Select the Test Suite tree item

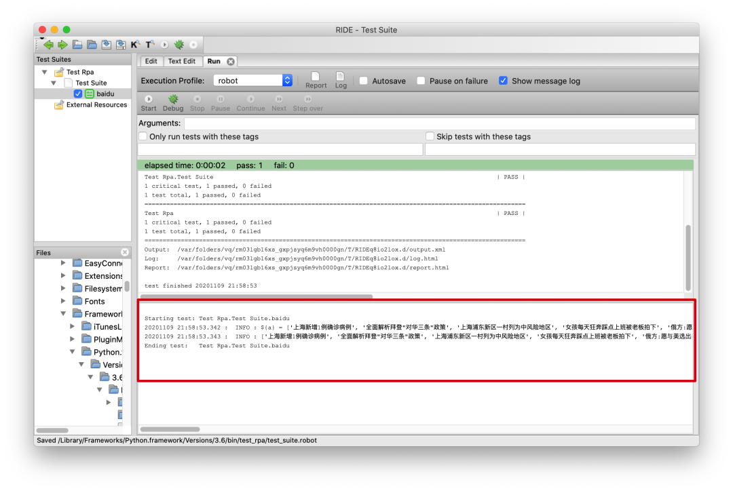tap(91, 83)
